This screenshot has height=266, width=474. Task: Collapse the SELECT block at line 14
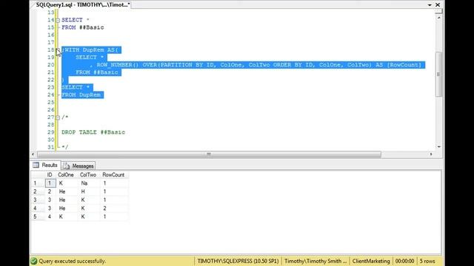[58, 20]
